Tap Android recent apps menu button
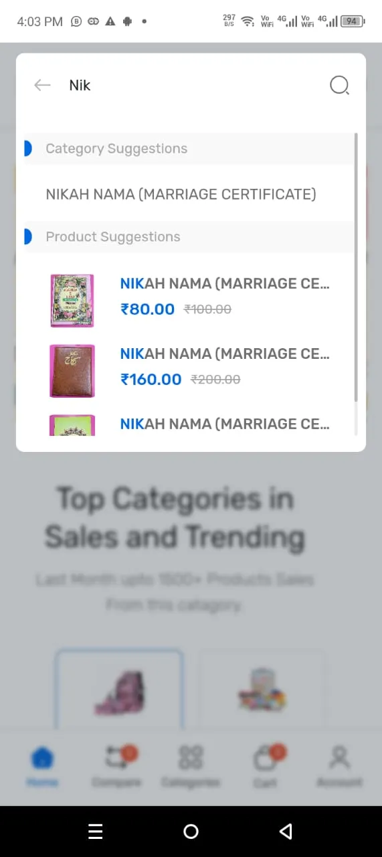This screenshot has width=382, height=857. (96, 831)
